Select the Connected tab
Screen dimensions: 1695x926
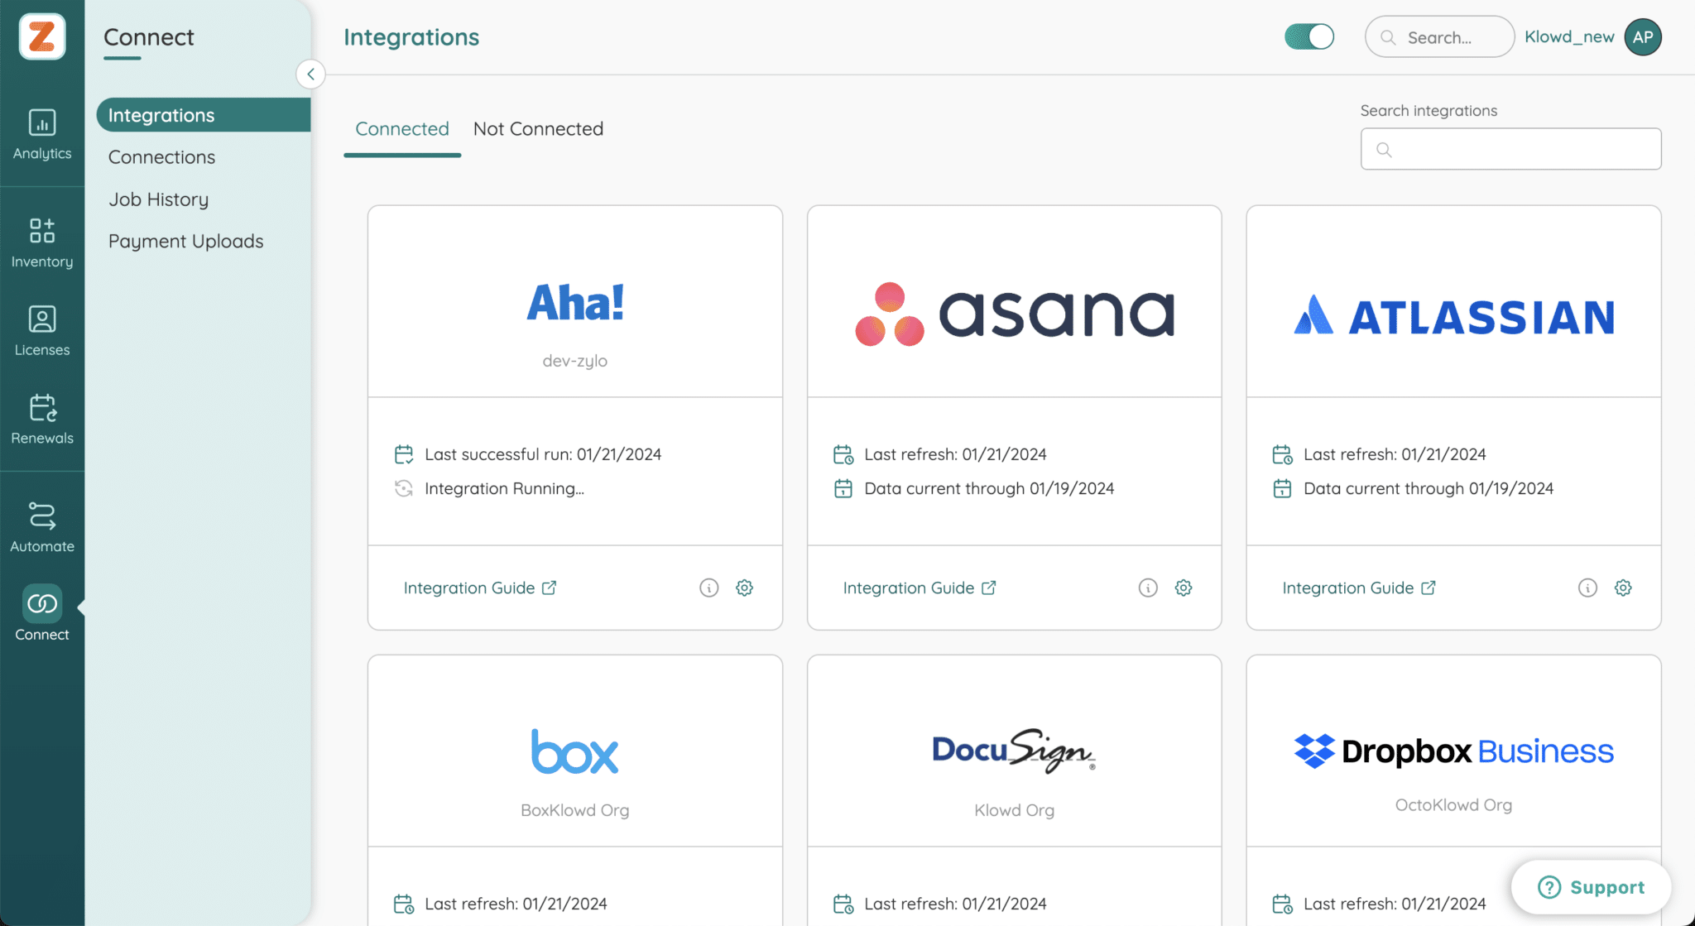point(401,128)
